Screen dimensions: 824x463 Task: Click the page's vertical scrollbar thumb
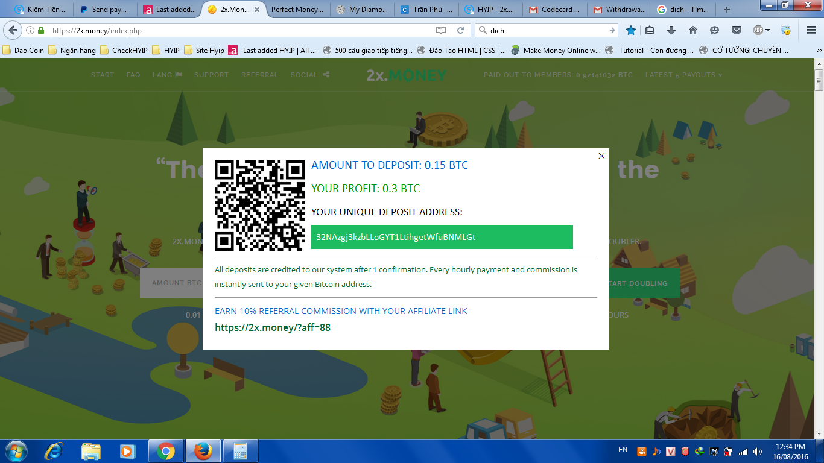point(819,80)
